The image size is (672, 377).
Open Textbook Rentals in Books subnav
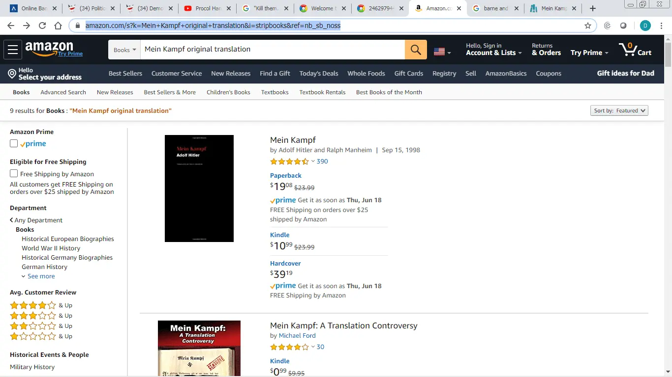(322, 92)
